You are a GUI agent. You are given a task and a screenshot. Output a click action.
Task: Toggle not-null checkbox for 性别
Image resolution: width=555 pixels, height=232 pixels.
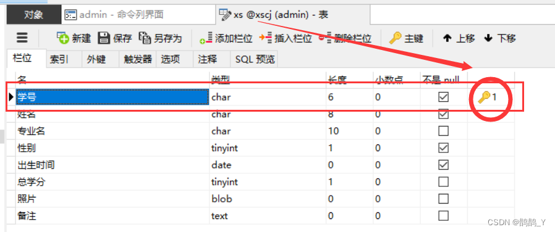tap(443, 148)
